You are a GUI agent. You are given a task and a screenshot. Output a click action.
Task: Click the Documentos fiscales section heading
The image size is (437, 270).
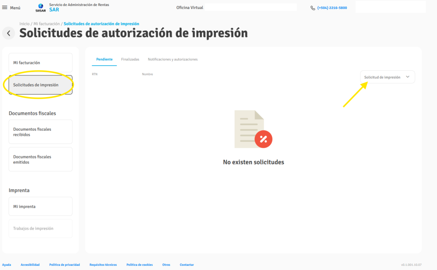point(32,113)
